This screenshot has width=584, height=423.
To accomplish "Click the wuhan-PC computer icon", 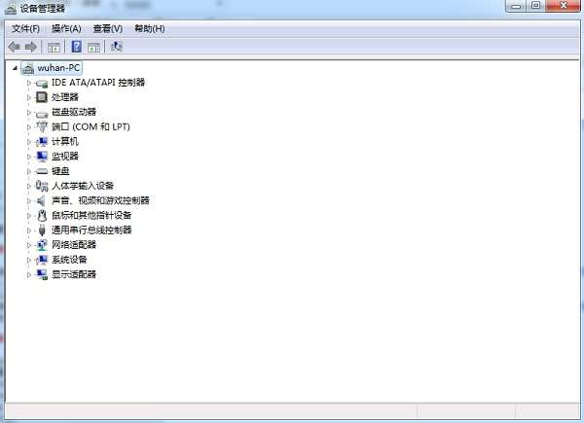I will click(28, 68).
